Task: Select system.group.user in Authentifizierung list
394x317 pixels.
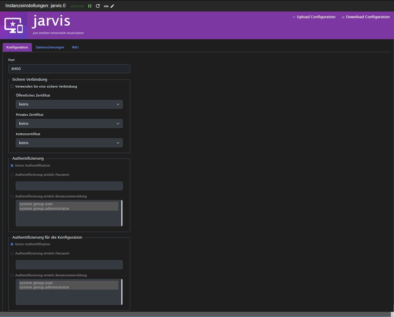Action: coord(69,204)
